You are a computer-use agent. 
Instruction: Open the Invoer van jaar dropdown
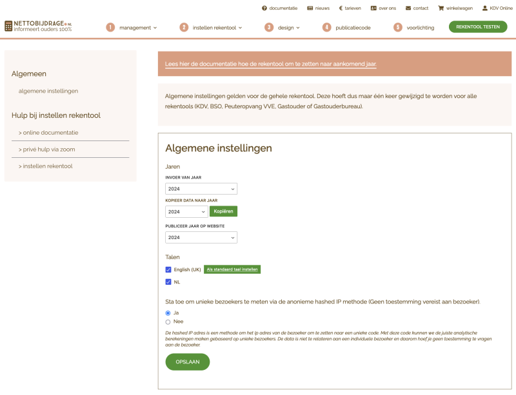point(201,189)
